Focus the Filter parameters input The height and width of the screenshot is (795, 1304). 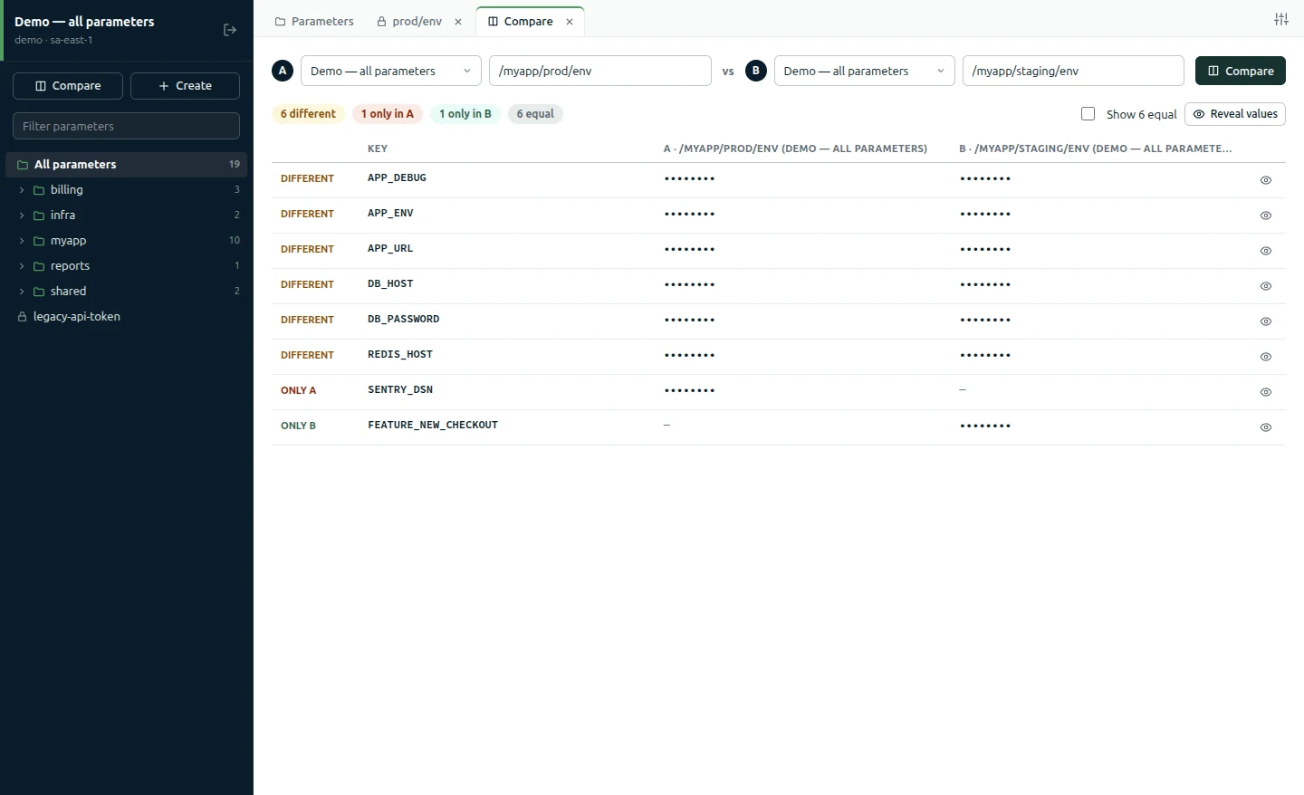126,126
